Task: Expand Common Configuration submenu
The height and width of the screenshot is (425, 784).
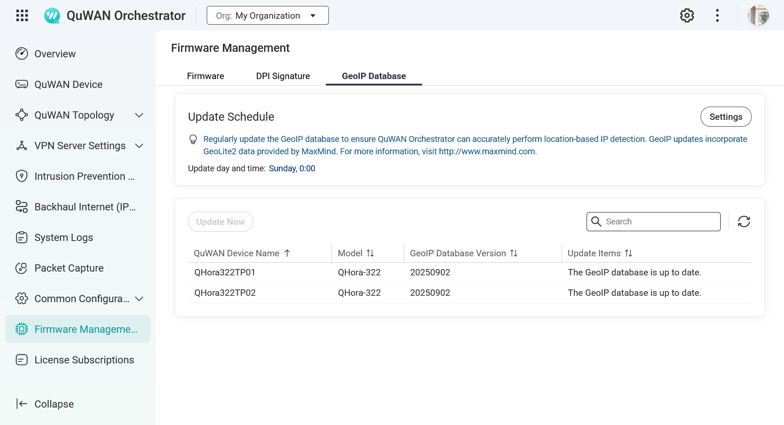Action: coord(139,299)
